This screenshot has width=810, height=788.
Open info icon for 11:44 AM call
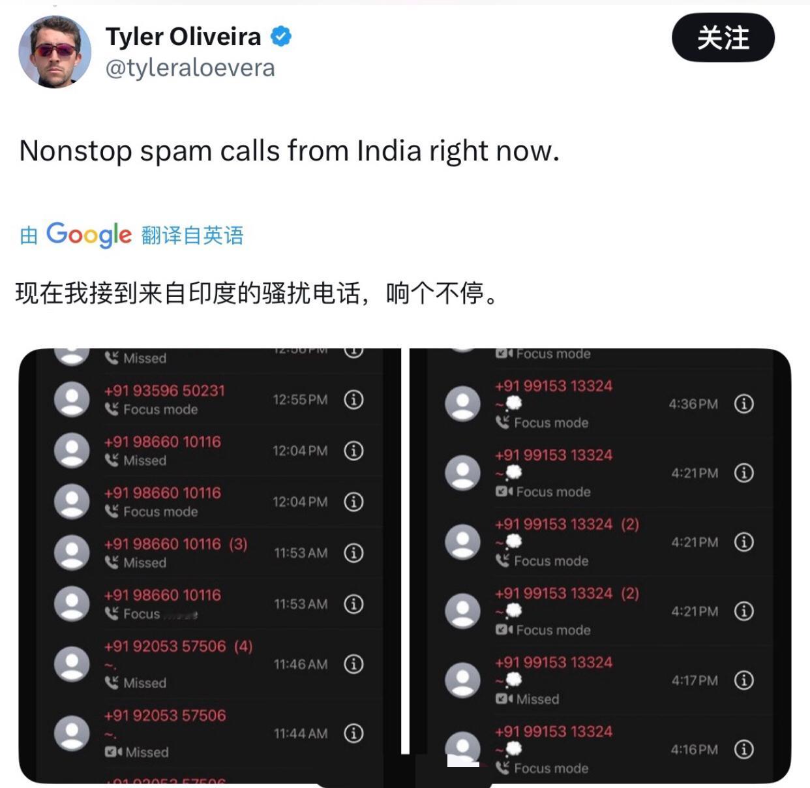pyautogui.click(x=353, y=733)
